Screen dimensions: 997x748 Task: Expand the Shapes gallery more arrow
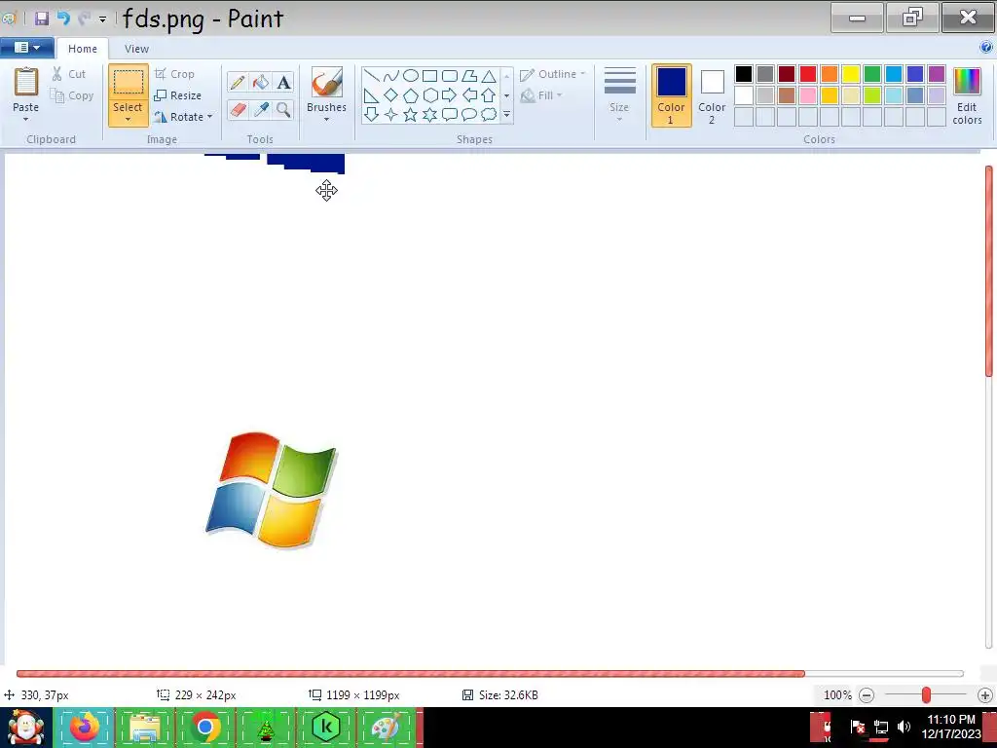pyautogui.click(x=506, y=115)
